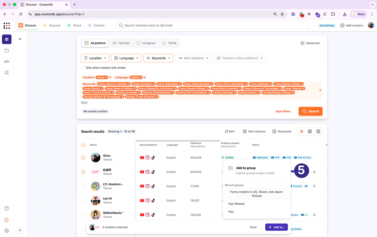This screenshot has width=377, height=237.
Task: Select the TikTok platform tab
Action: pos(170,43)
